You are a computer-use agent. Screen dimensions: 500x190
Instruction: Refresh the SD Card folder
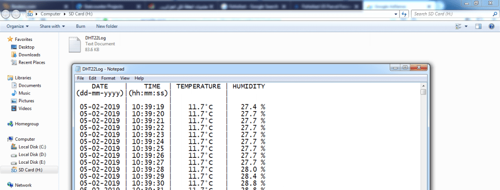click(404, 14)
